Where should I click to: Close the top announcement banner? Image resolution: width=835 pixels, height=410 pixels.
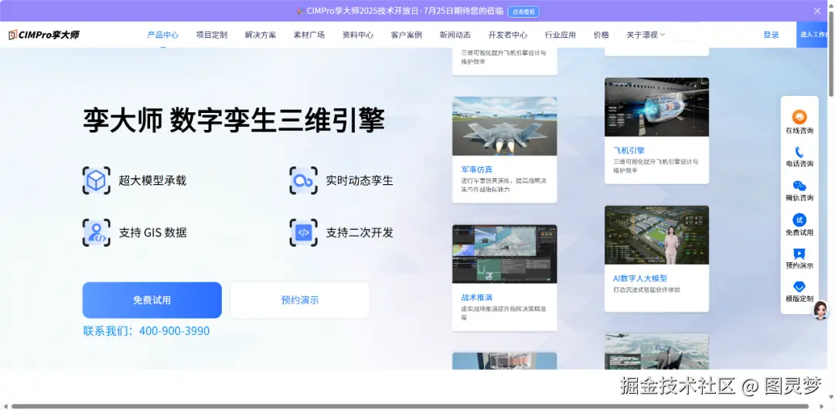pyautogui.click(x=817, y=11)
